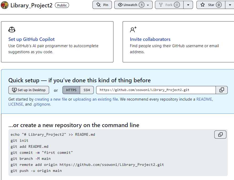Click the GitHub Copilot icon
234x180 pixels.
point(12,30)
